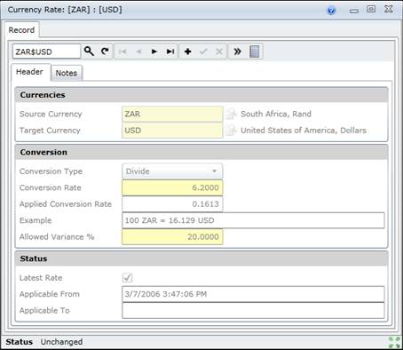Open the calculator icon in toolbar
403x350 pixels.
click(255, 52)
